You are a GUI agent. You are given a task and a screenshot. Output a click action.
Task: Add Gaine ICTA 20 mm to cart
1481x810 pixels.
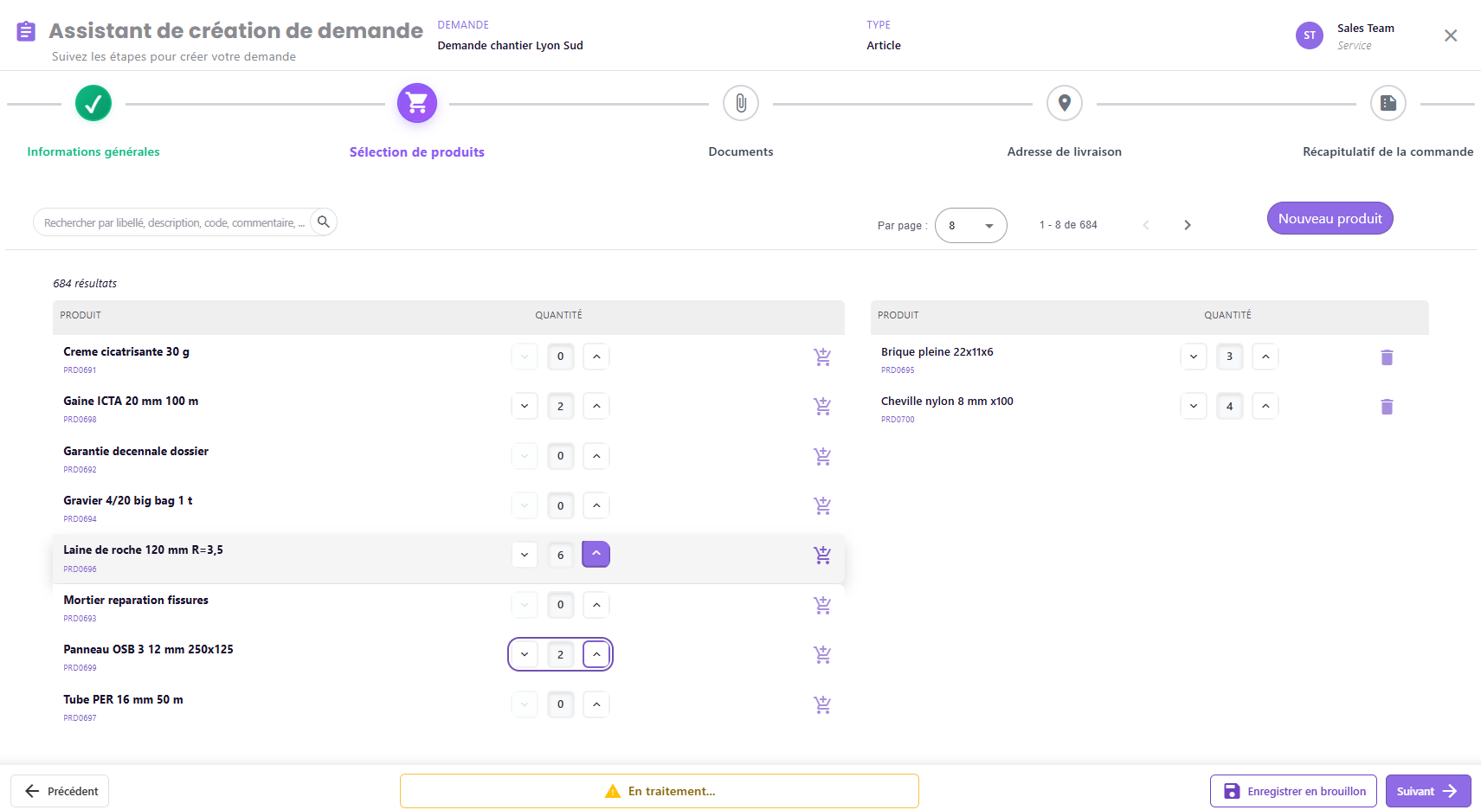coord(822,406)
